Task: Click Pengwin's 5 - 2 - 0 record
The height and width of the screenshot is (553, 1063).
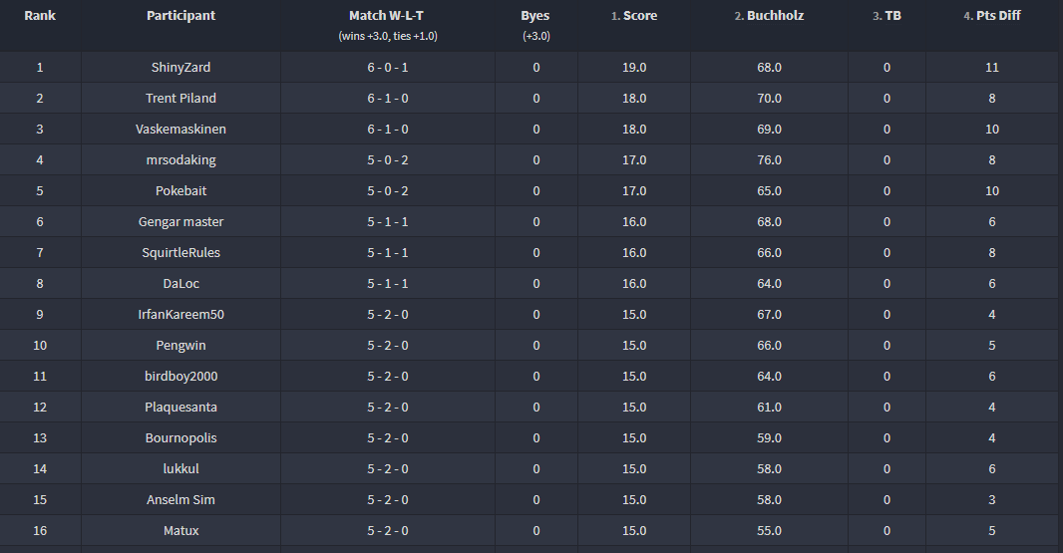Action: (388, 346)
